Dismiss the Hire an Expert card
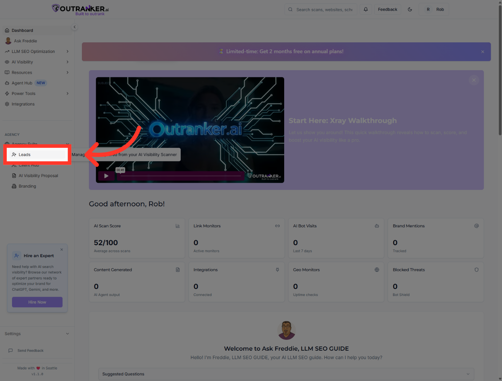 [x=62, y=249]
